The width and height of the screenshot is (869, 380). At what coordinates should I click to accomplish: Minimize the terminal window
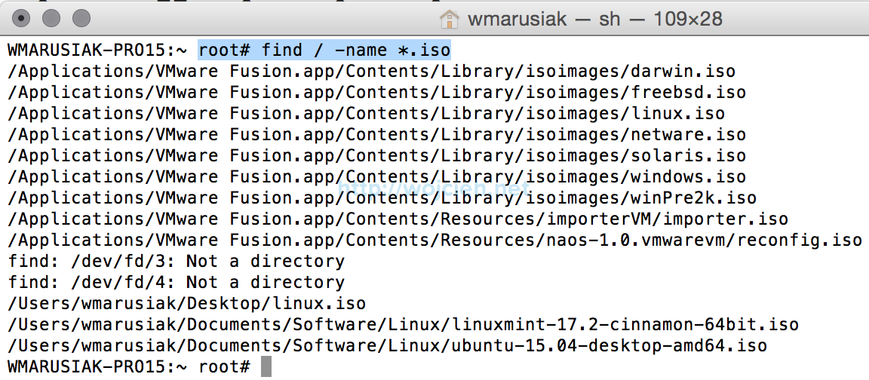click(x=51, y=18)
